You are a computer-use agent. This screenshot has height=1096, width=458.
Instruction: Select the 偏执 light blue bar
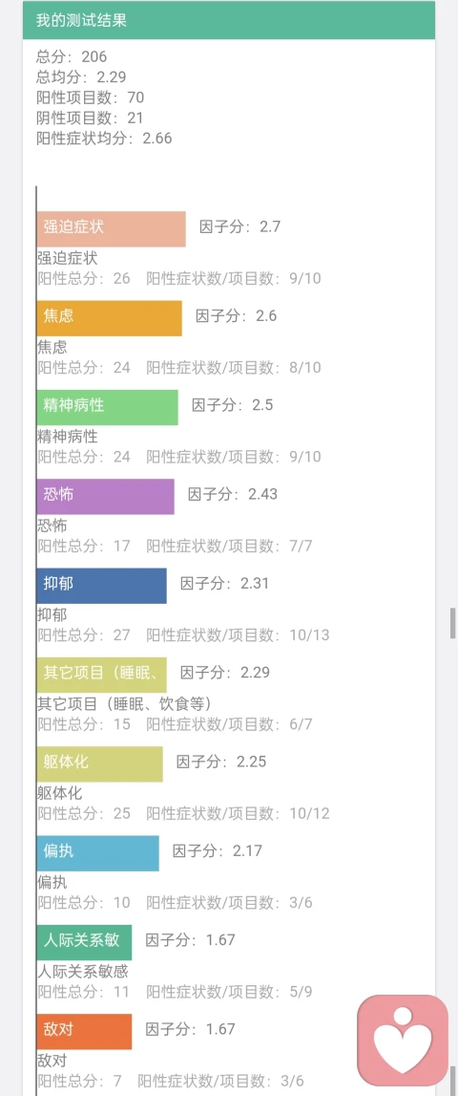pos(97,852)
